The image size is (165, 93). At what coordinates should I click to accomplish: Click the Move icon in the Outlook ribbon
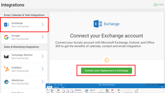click(87, 90)
